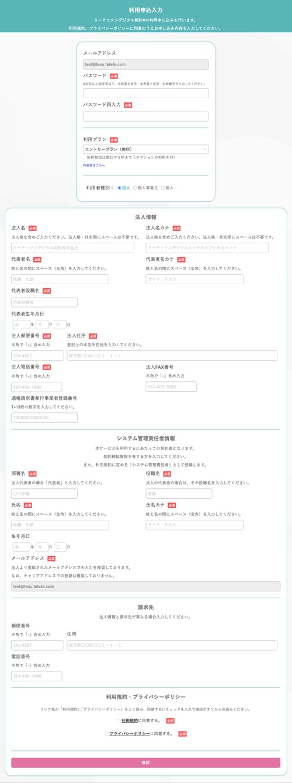
Task: Click the パスワード input field
Action: click(146, 93)
